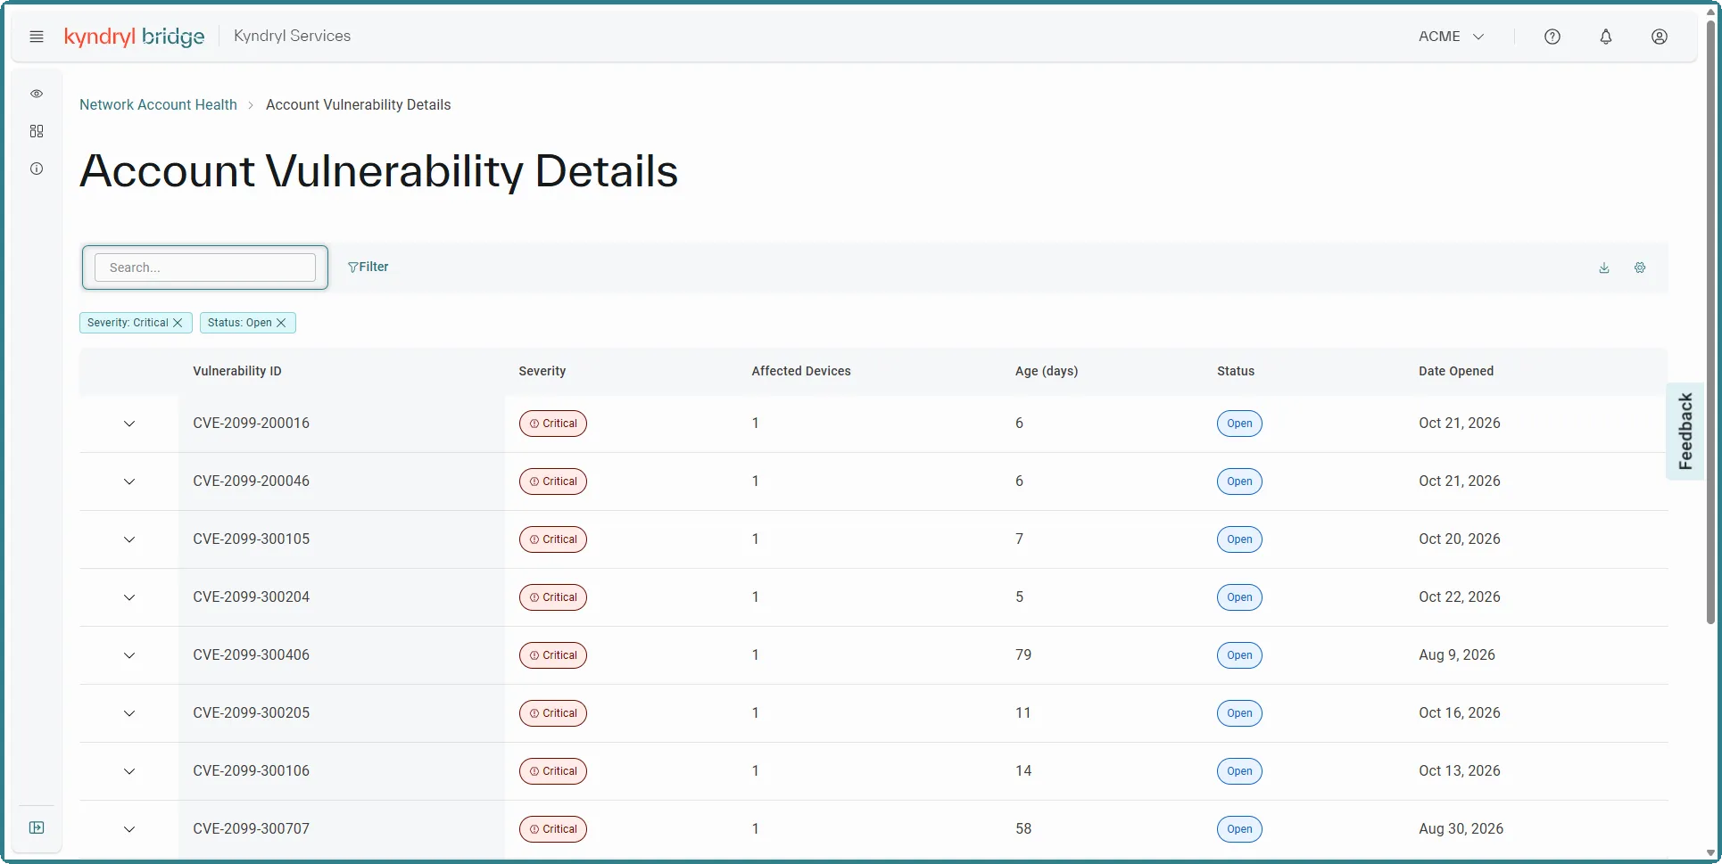Open the Filter button

click(368, 267)
